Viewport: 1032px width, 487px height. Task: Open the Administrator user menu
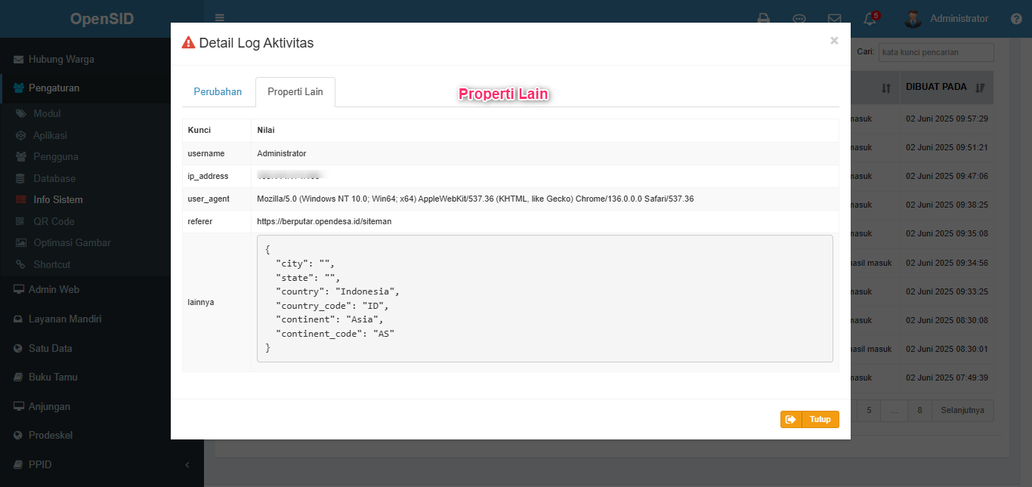point(947,19)
